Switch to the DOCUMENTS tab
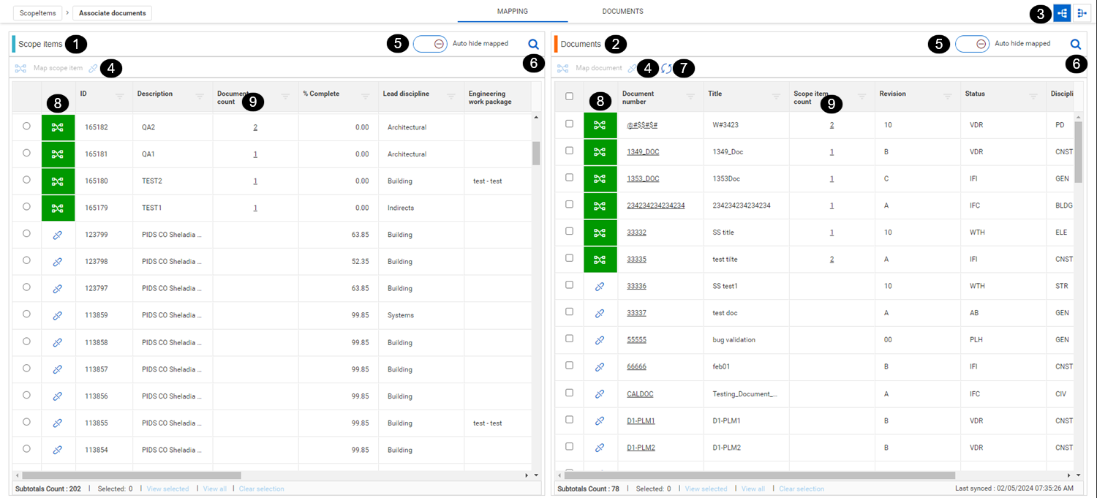1097x498 pixels. click(622, 12)
